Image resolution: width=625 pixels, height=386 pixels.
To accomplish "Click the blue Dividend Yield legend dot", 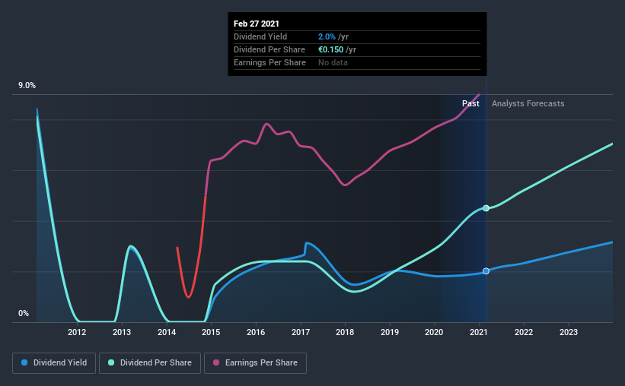I will (24, 362).
